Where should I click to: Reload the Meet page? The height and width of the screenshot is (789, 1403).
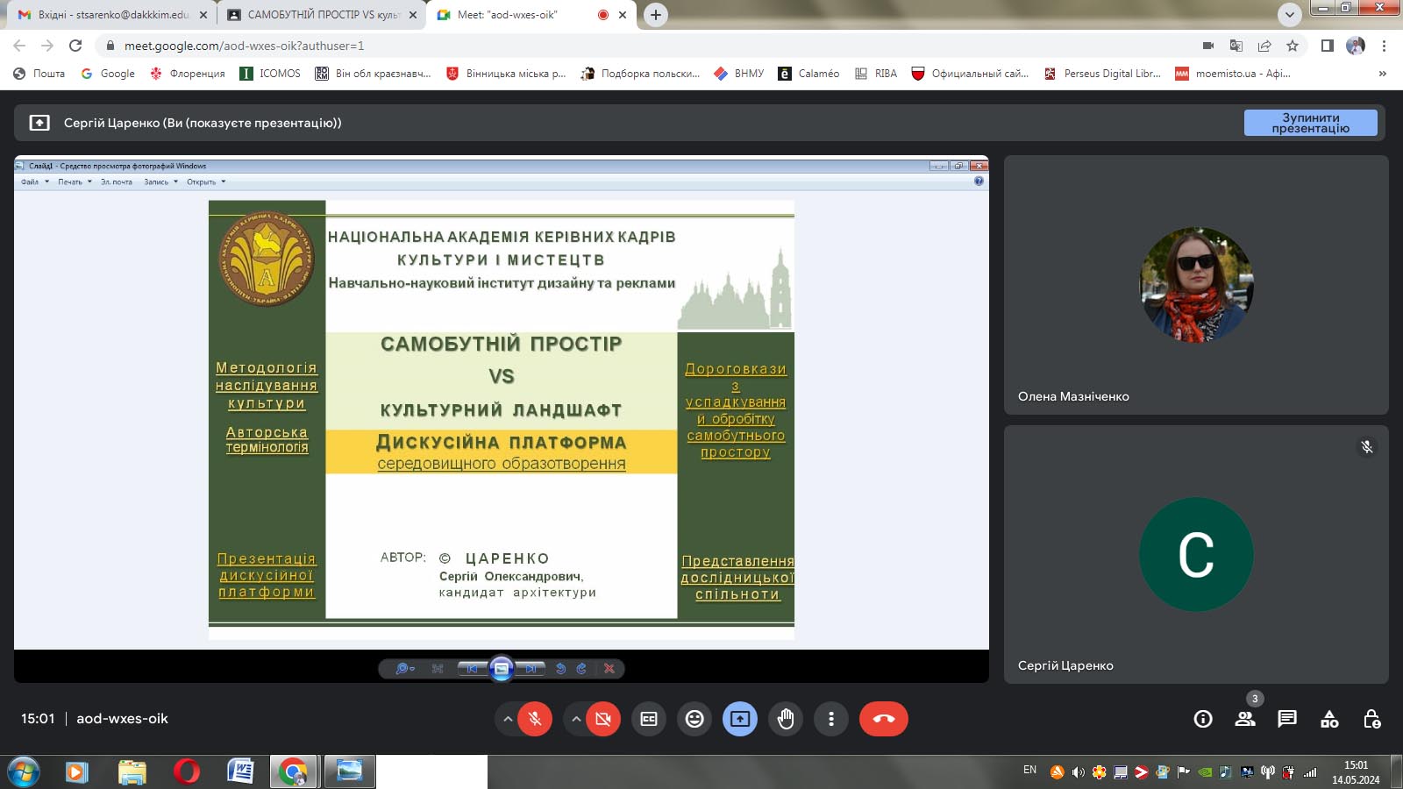point(75,46)
